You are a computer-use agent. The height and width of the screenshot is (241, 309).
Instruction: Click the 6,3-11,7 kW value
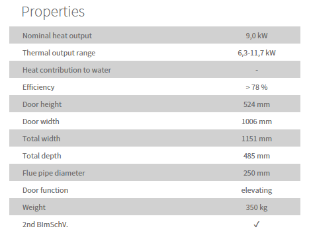click(x=257, y=53)
